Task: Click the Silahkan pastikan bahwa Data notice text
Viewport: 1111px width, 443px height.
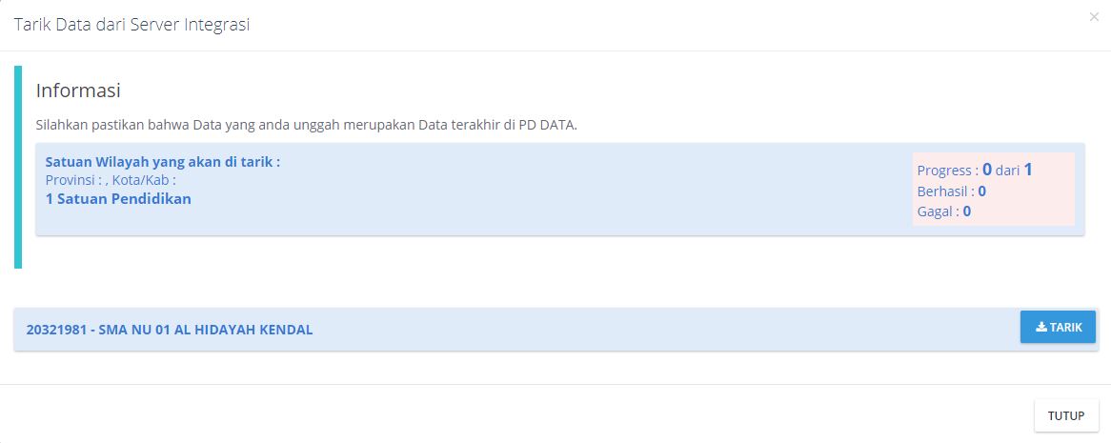Action: (307, 126)
